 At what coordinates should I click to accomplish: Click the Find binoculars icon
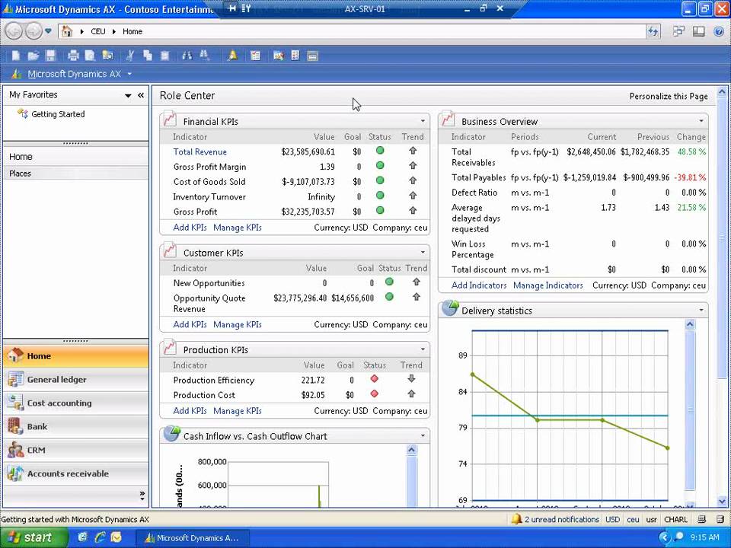tap(187, 56)
